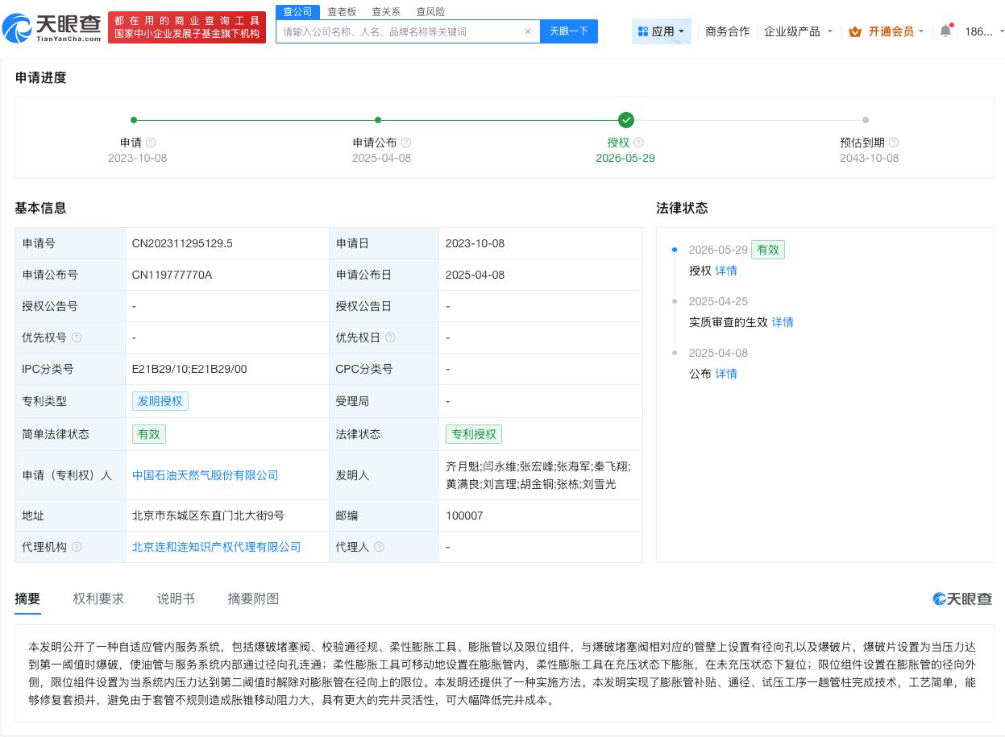Switch to the 权利要求 tab
Screen dimensions: 1005x737
98,598
